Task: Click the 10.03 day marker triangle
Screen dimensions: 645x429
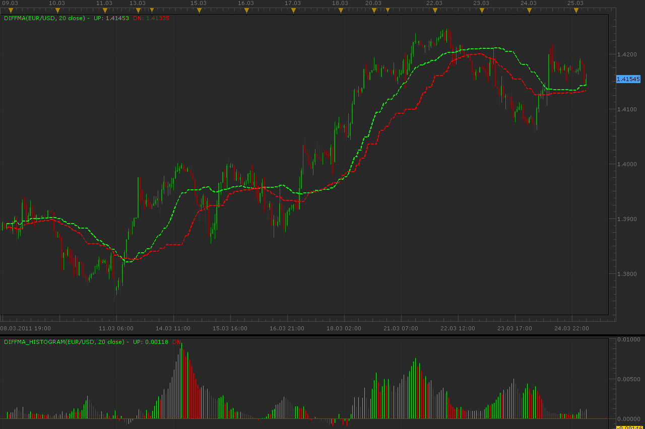Action: [x=57, y=10]
